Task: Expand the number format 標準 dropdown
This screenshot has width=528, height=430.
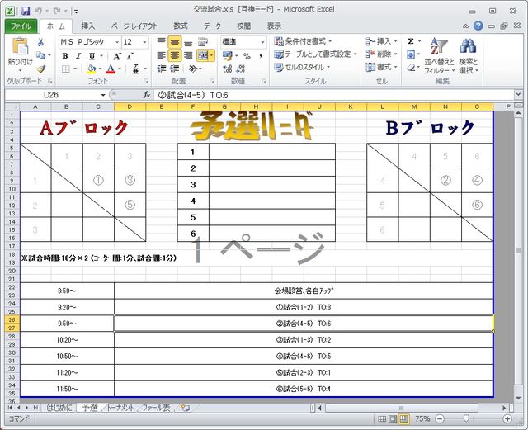Action: coord(261,42)
